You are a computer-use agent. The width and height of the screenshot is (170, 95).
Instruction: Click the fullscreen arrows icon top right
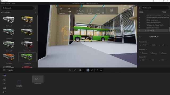[168, 3]
